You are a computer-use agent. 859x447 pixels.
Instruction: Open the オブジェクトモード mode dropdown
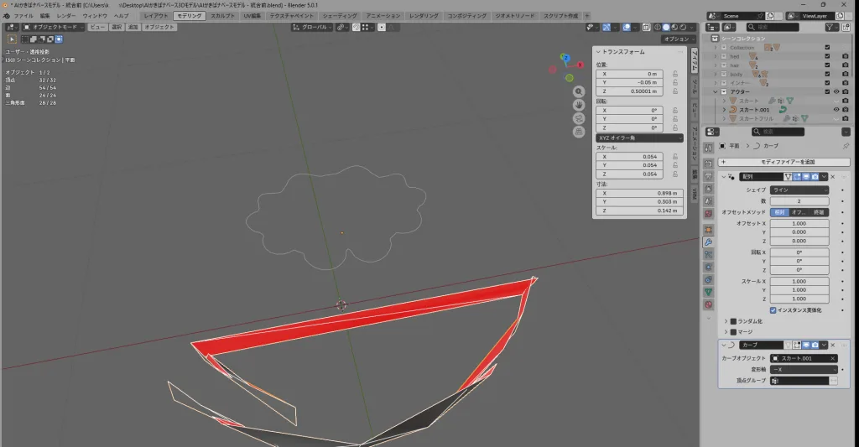tap(52, 27)
